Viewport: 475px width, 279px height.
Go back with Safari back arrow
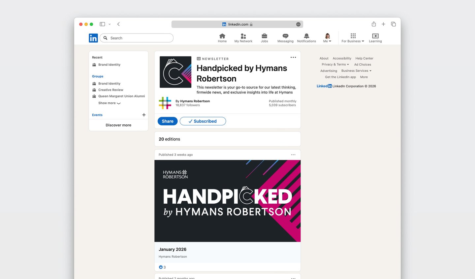click(x=118, y=24)
